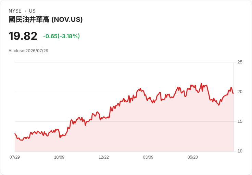Click the NYSE exchange label
The image size is (252, 175).
(15, 11)
